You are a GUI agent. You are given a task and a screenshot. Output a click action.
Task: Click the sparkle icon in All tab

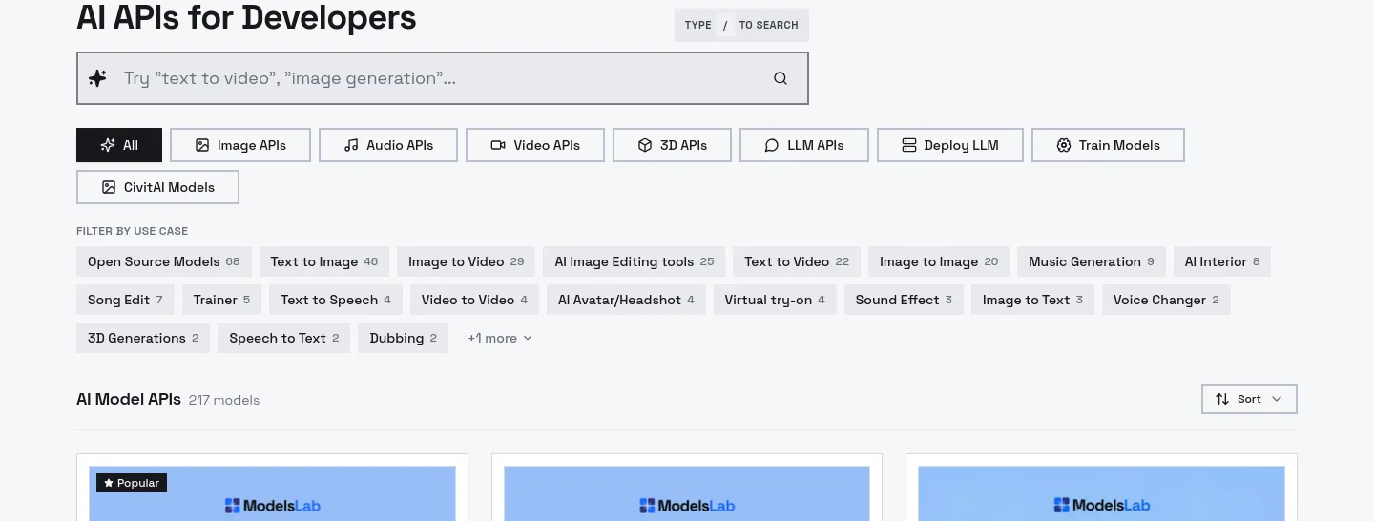[x=109, y=145]
